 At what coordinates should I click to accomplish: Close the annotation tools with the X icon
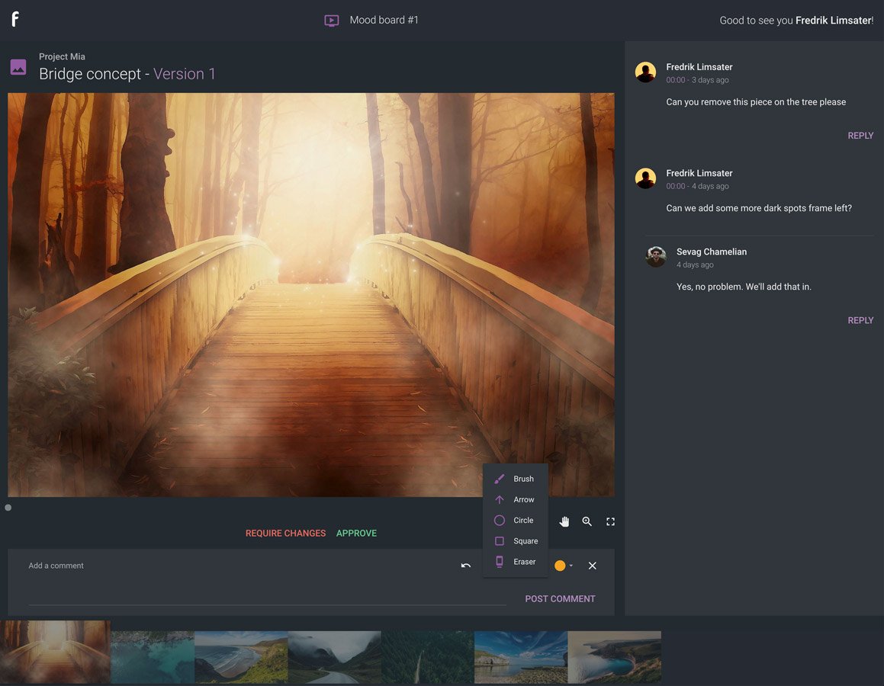(x=592, y=566)
